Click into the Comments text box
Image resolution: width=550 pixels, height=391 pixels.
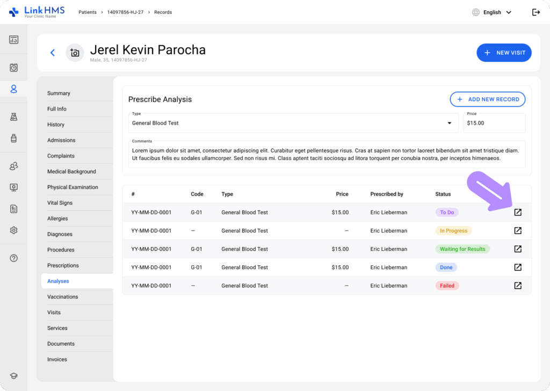click(327, 154)
